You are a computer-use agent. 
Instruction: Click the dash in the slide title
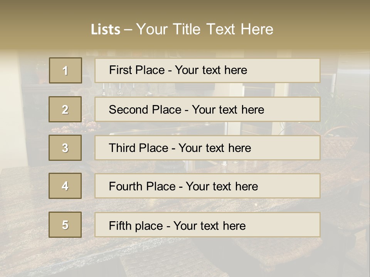(128, 30)
